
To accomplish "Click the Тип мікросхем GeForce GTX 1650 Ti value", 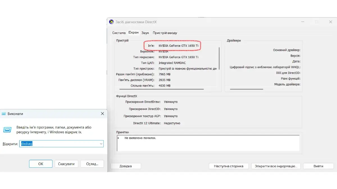I will tap(179, 57).
